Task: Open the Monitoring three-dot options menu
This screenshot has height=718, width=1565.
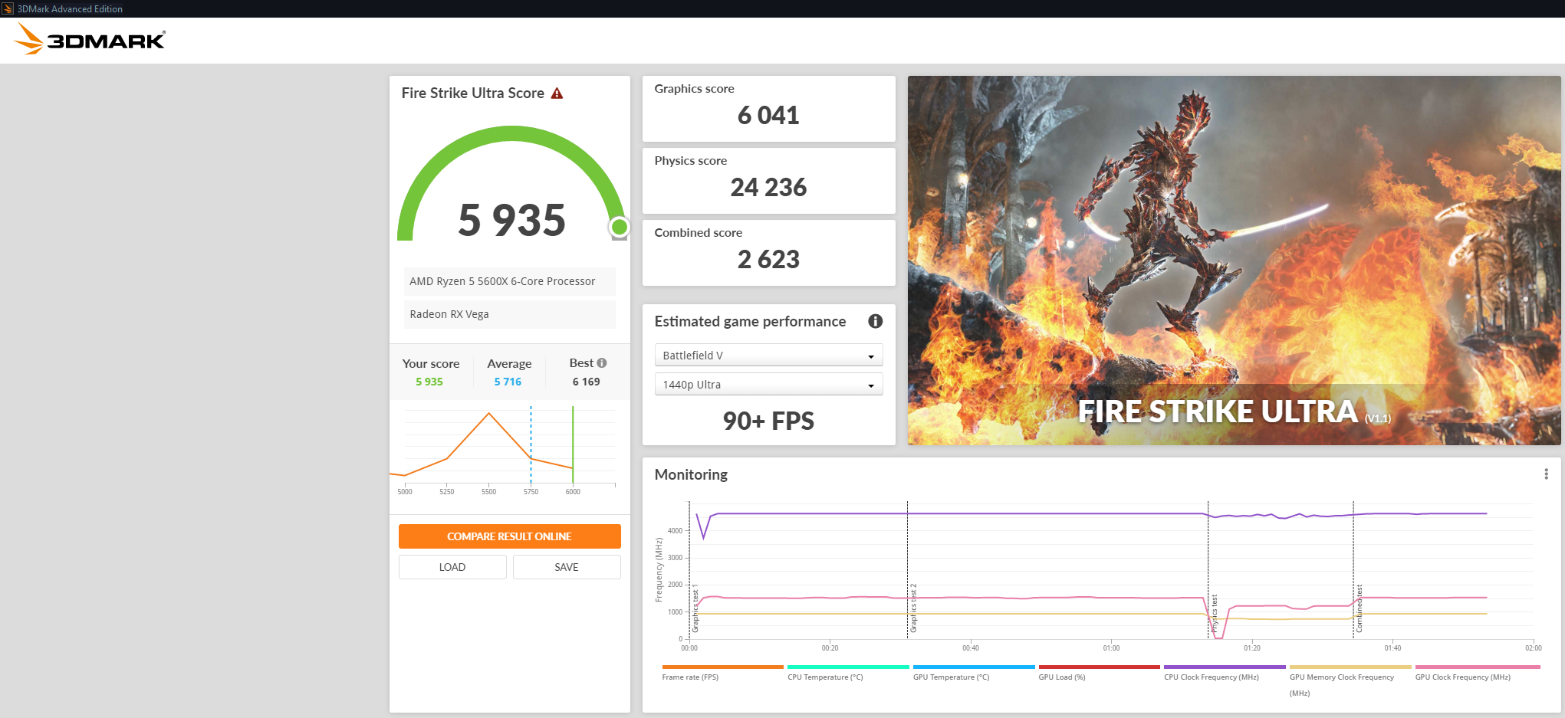Action: point(1546,474)
